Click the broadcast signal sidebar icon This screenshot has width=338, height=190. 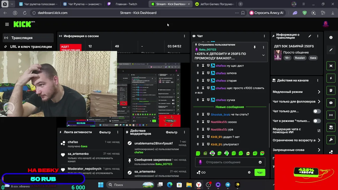(331, 115)
